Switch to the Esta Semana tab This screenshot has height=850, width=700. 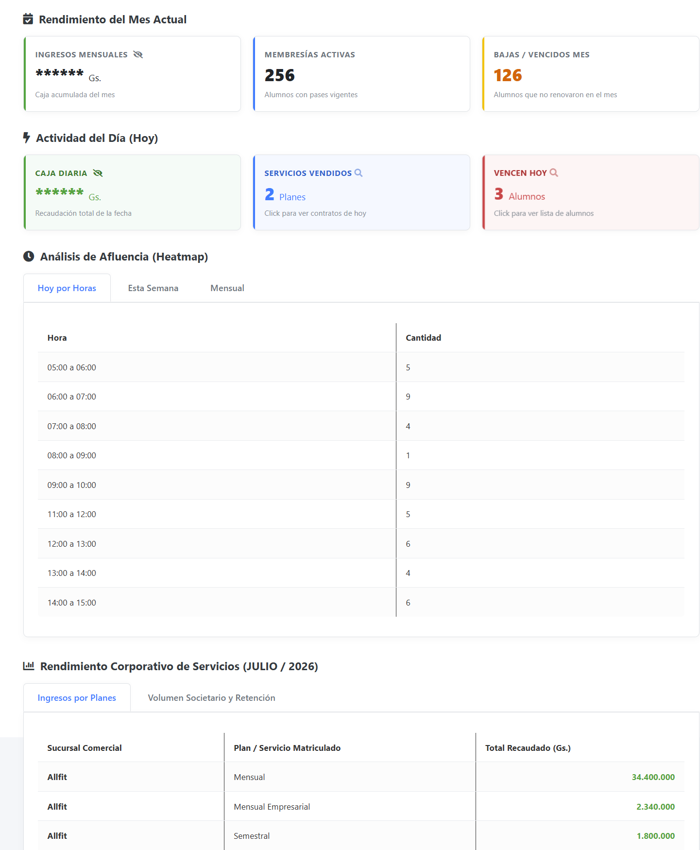(153, 288)
